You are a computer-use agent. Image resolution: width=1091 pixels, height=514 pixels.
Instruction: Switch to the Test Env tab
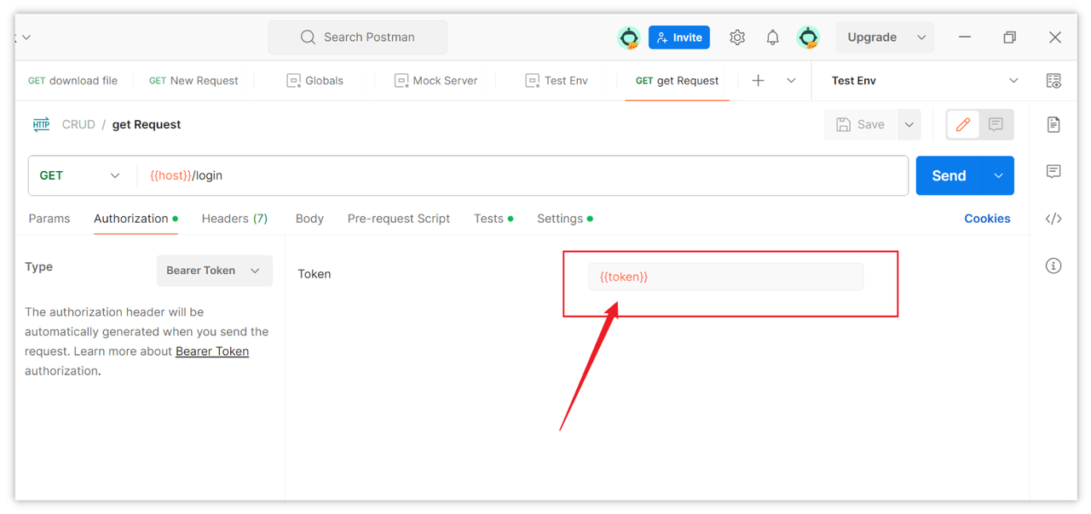pos(557,81)
